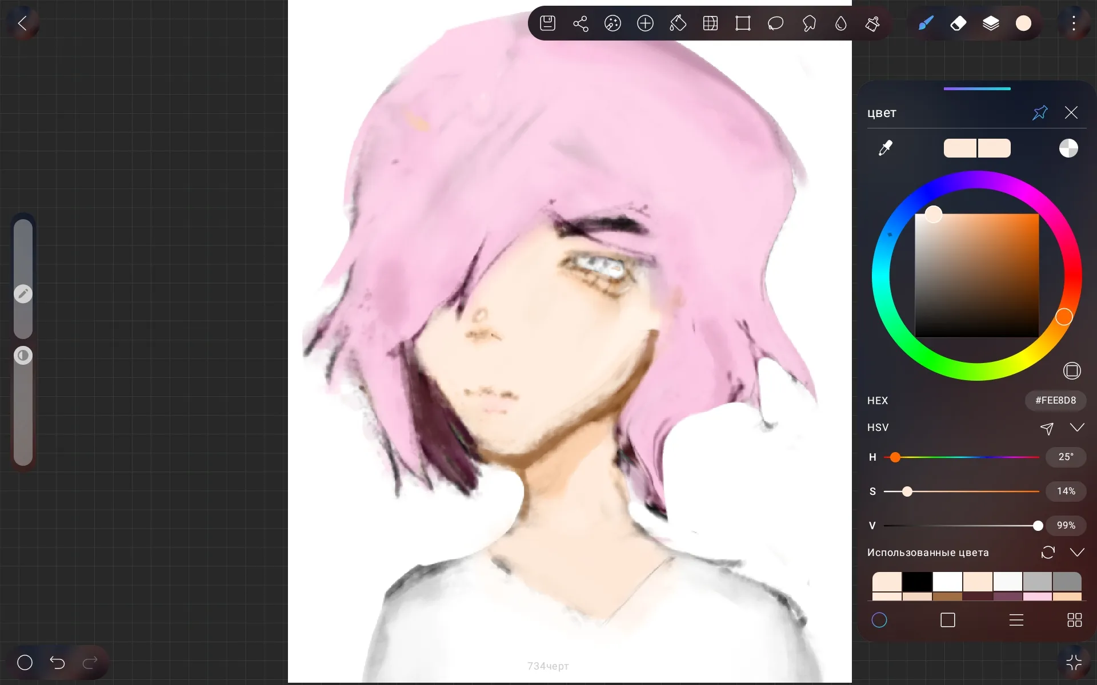Viewport: 1097px width, 685px height.
Task: Select the eraser tool
Action: 958,23
